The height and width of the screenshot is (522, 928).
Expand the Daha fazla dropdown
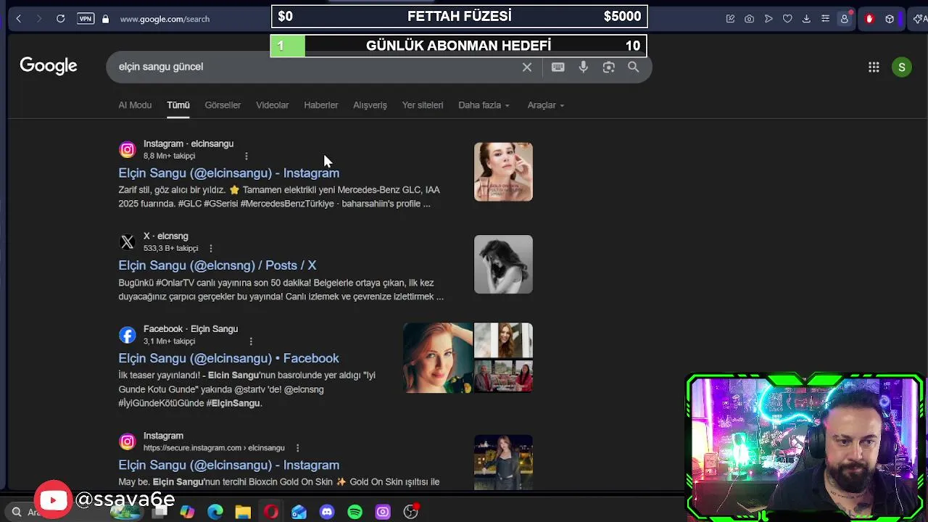pyautogui.click(x=484, y=105)
